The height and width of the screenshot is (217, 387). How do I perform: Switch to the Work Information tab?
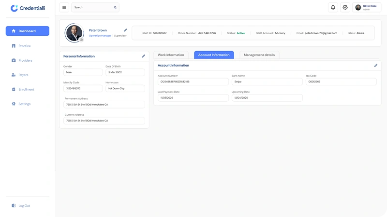tap(171, 55)
